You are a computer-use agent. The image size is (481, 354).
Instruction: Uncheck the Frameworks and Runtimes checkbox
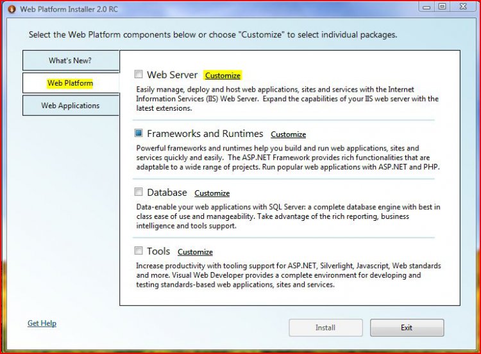coord(139,133)
